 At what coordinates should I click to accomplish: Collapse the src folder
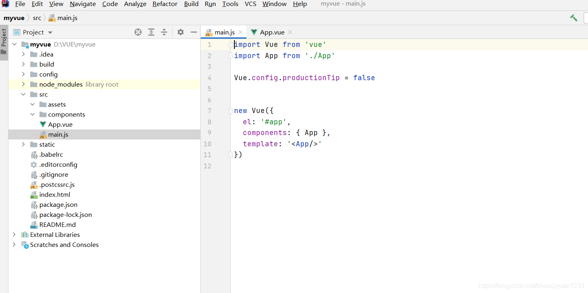[23, 95]
